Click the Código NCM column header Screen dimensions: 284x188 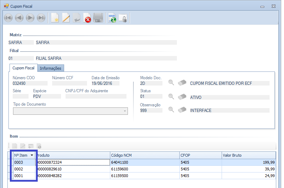(x=144, y=155)
